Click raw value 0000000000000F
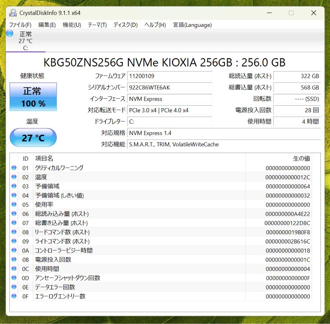 [x=288, y=278]
